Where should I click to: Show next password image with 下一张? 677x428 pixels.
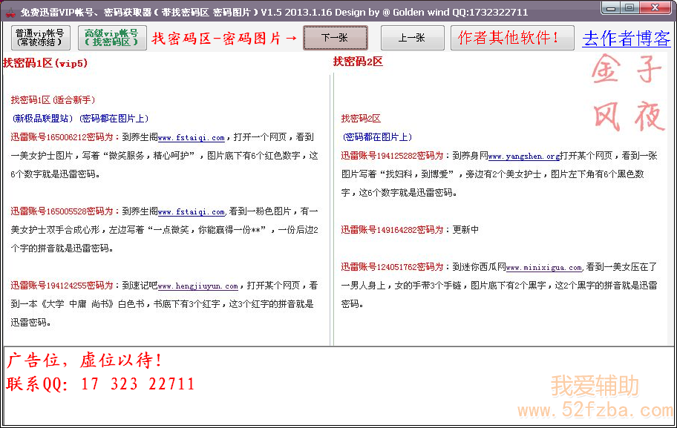click(x=336, y=38)
